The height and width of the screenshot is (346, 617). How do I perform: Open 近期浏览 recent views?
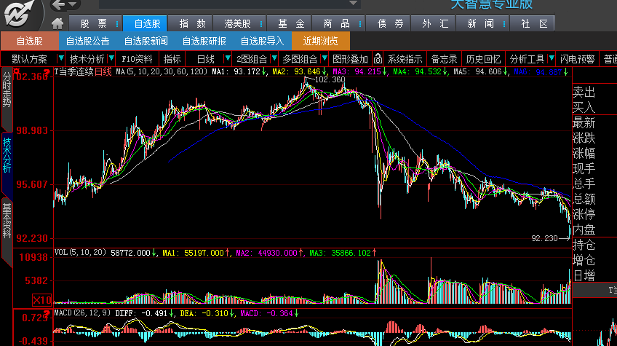tap(320, 41)
